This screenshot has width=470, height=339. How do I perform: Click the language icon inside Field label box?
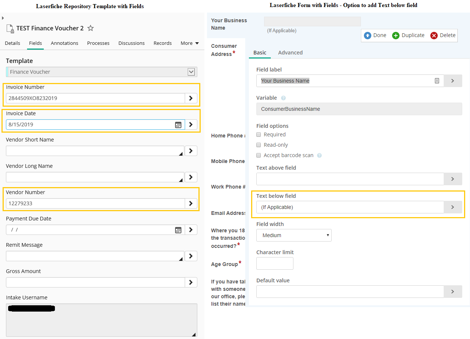pos(437,81)
